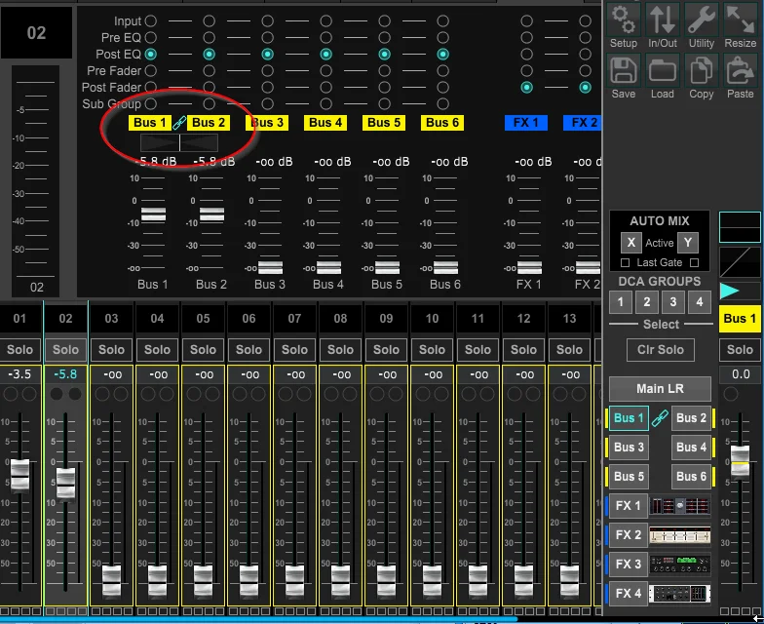This screenshot has width=764, height=624.
Task: Click the Clr Solo button
Action: (661, 350)
